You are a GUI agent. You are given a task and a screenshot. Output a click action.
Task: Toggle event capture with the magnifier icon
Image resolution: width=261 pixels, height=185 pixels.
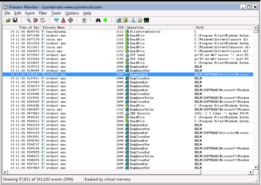click(29, 20)
